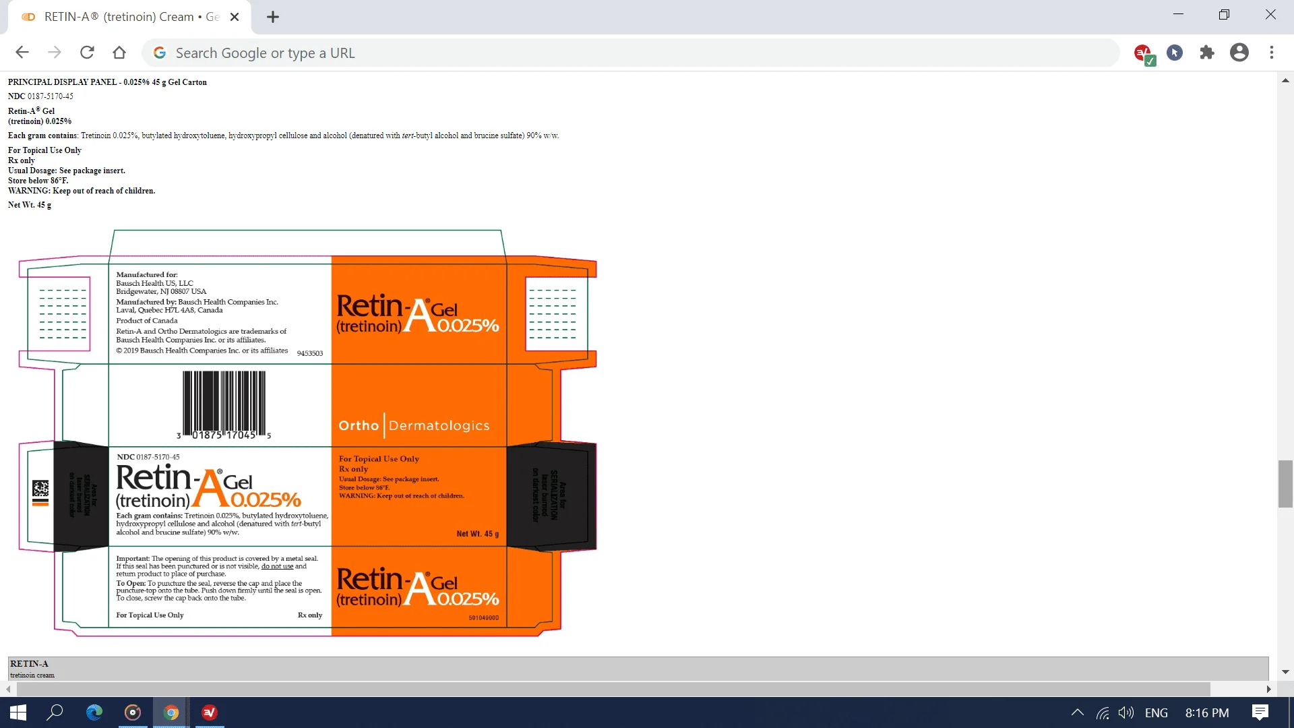Viewport: 1294px width, 728px height.
Task: Click the browser back arrow
Action: [x=22, y=53]
